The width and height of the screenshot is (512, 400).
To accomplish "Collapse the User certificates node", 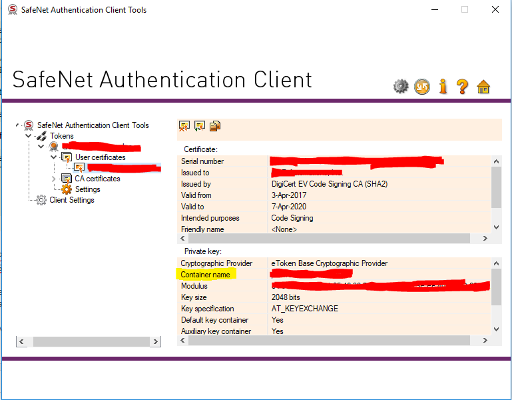I will (x=53, y=157).
